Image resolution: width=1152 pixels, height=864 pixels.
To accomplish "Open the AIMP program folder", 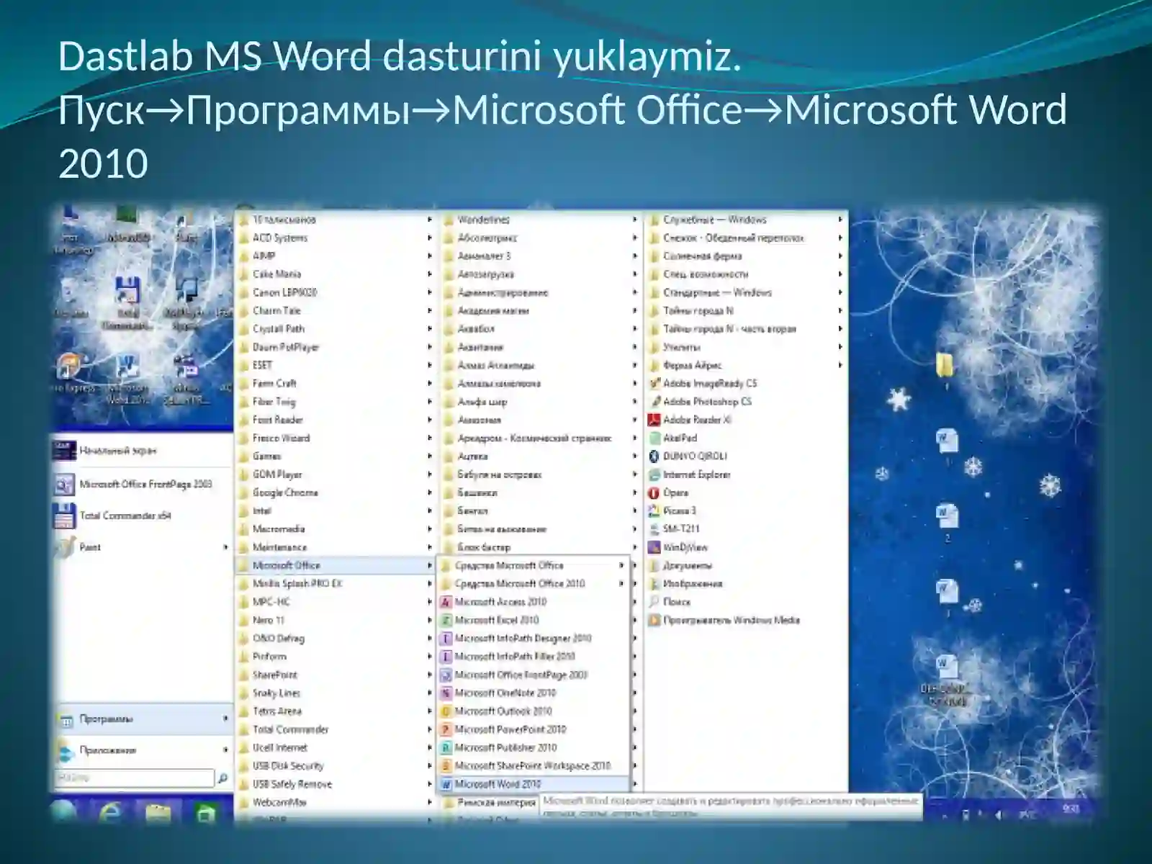I will pos(336,256).
